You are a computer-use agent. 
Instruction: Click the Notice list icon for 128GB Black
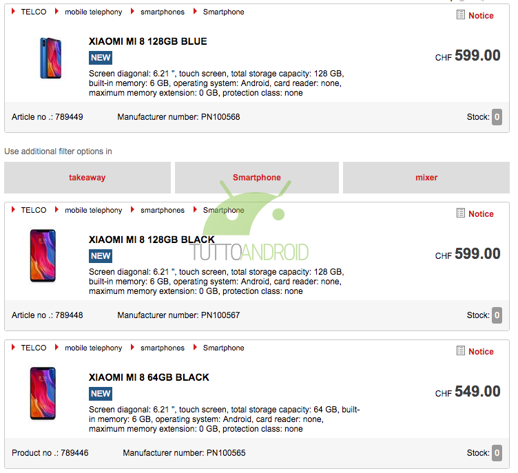click(x=461, y=213)
